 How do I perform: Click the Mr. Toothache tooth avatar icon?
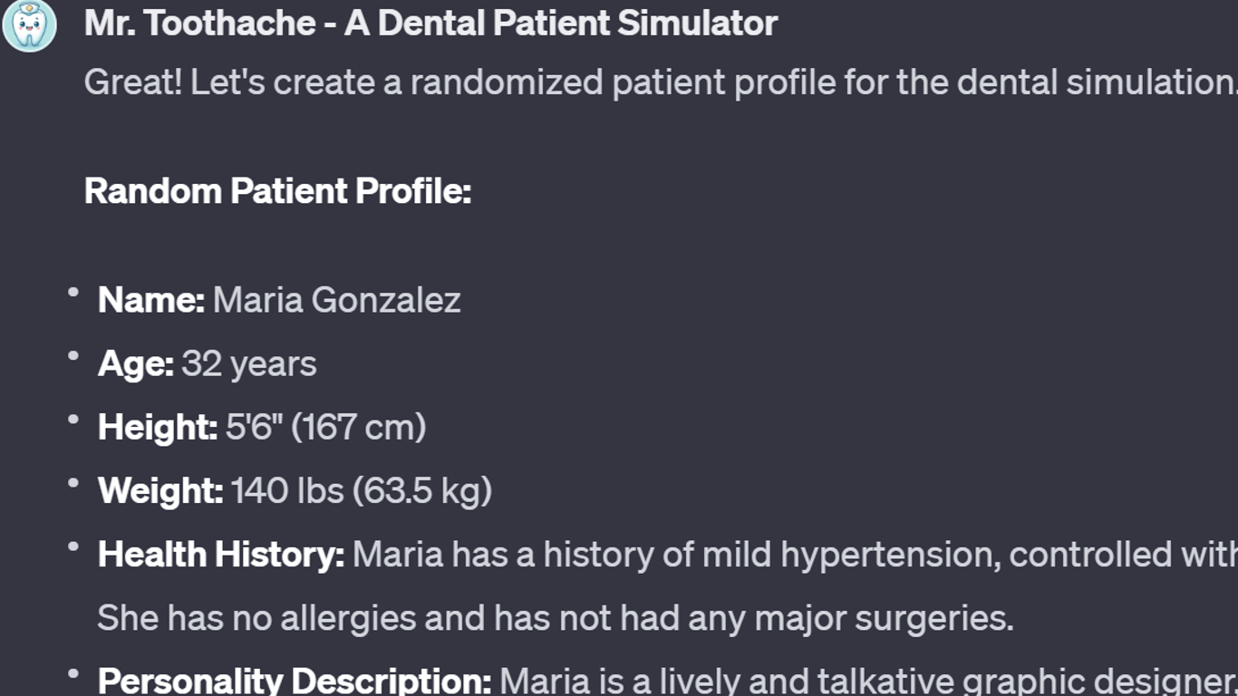[x=29, y=25]
